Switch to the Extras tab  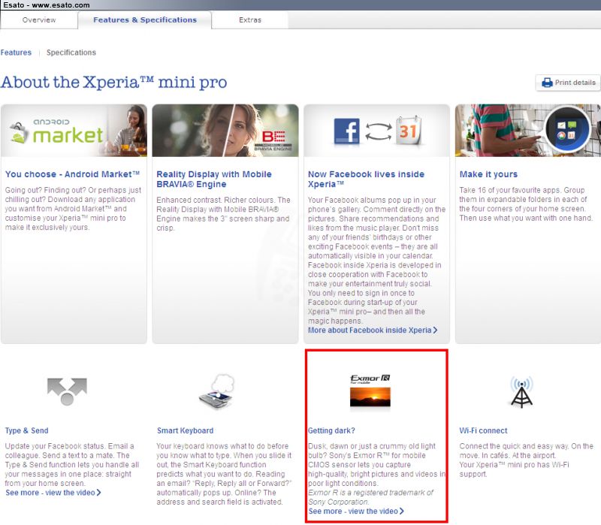pos(250,20)
